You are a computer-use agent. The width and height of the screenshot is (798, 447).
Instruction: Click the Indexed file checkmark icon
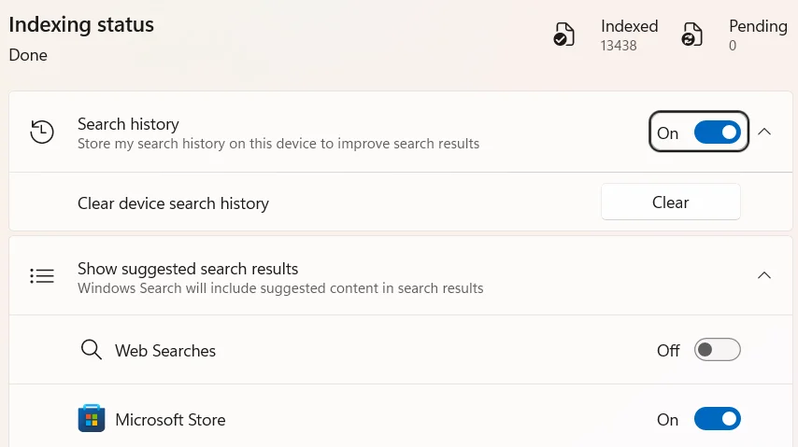pos(563,35)
